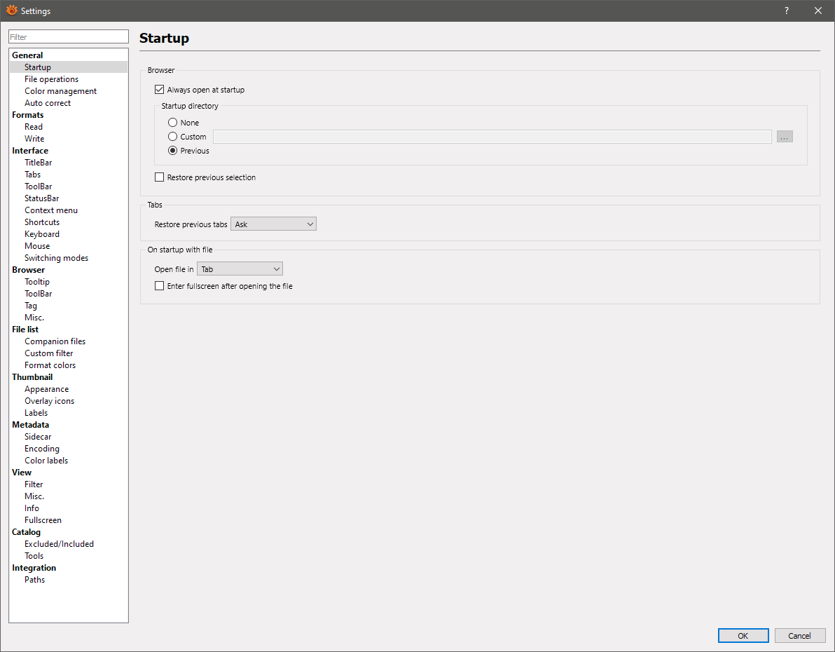Open Misc. under Browser

pos(34,317)
